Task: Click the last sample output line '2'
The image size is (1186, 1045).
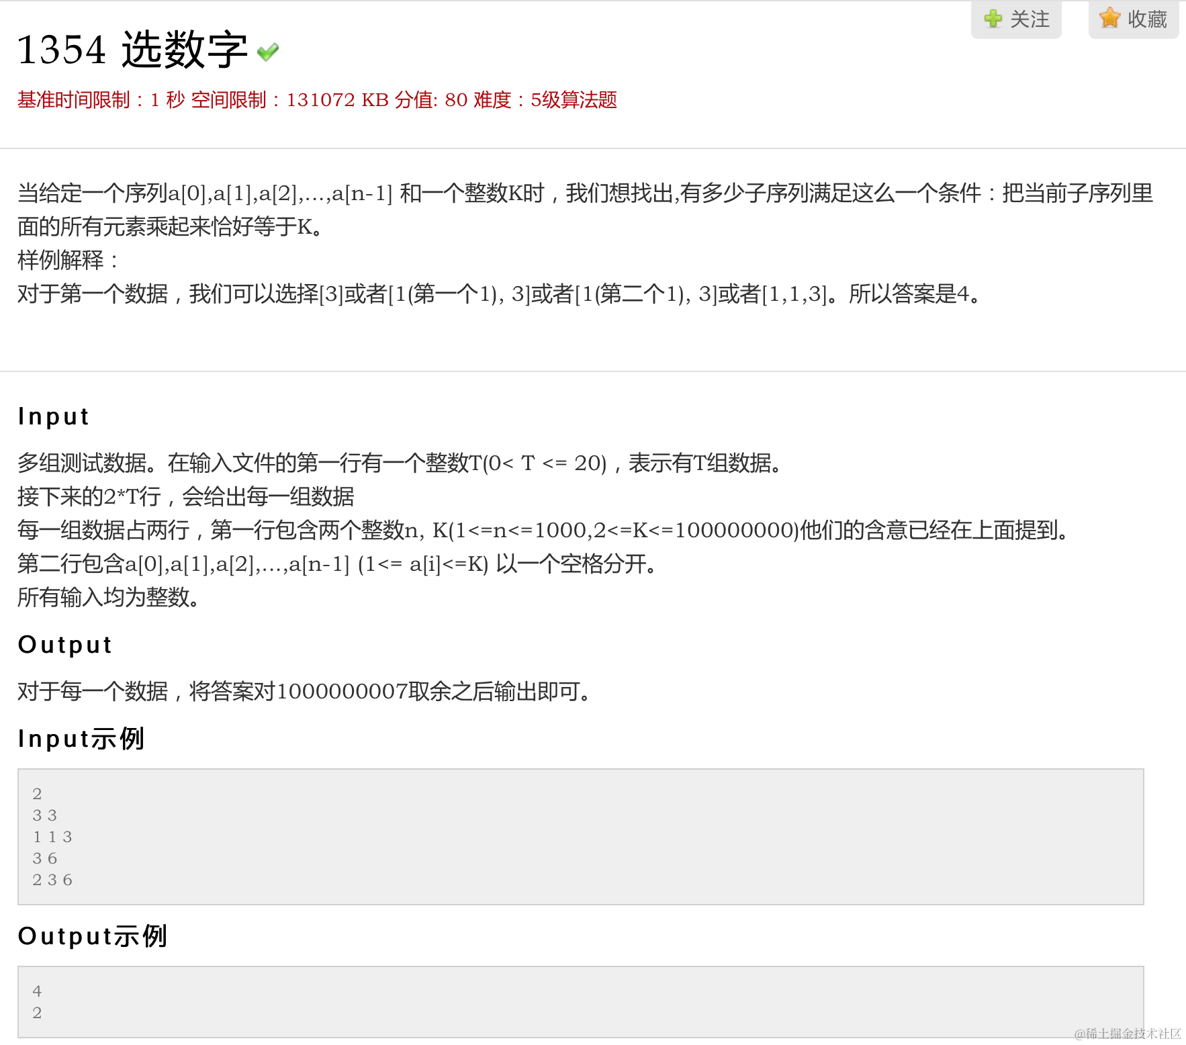Action: point(37,1013)
